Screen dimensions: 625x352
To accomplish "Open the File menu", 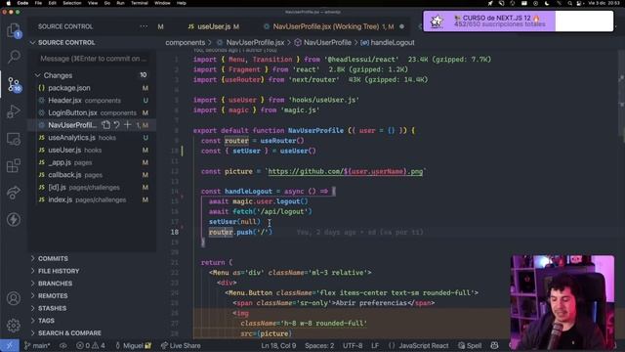I will point(38,3).
